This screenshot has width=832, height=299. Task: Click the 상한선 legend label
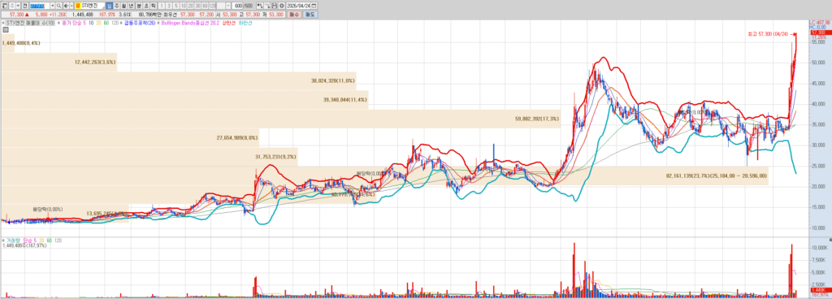pyautogui.click(x=228, y=24)
